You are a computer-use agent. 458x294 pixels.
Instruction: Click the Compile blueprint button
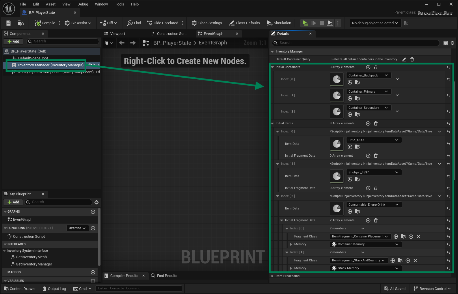pyautogui.click(x=45, y=23)
